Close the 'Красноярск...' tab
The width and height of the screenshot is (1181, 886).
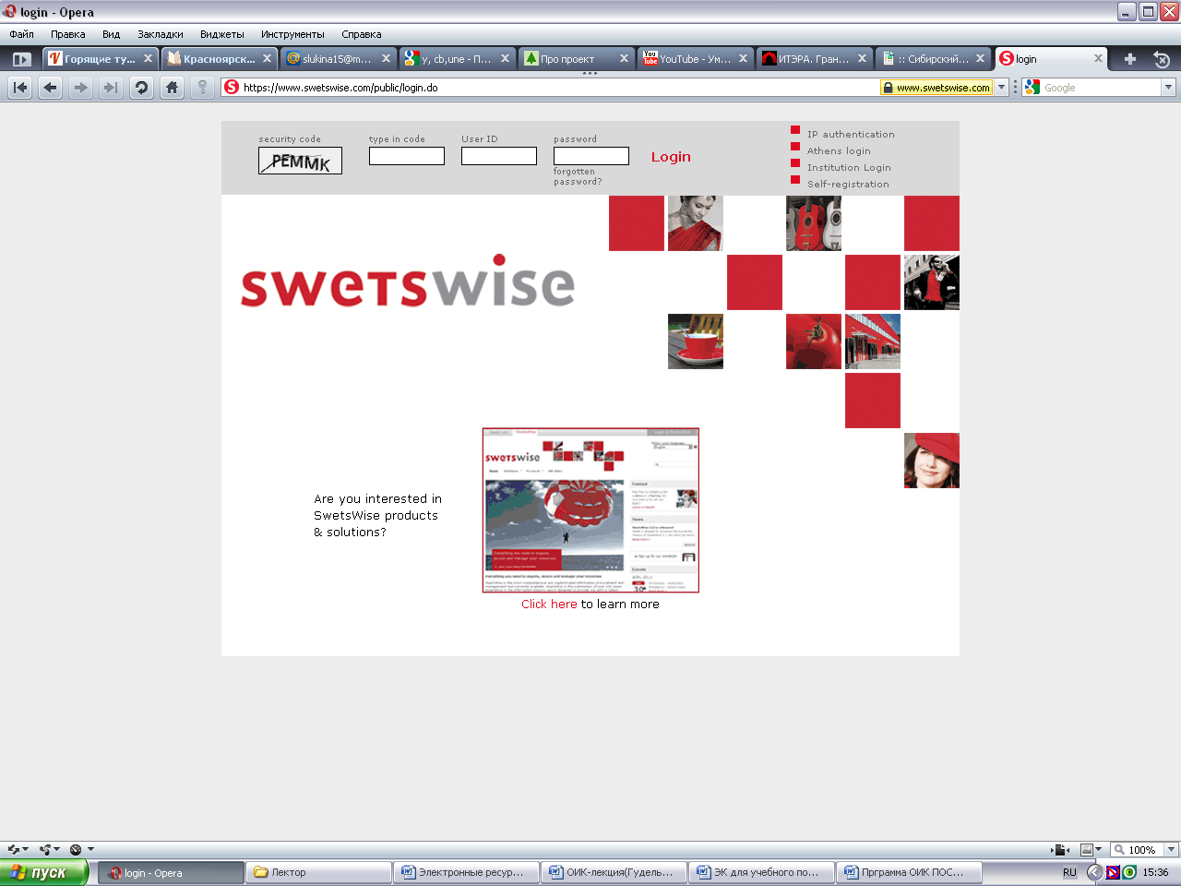pos(267,58)
